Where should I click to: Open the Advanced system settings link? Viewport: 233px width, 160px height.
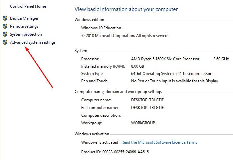(x=33, y=42)
